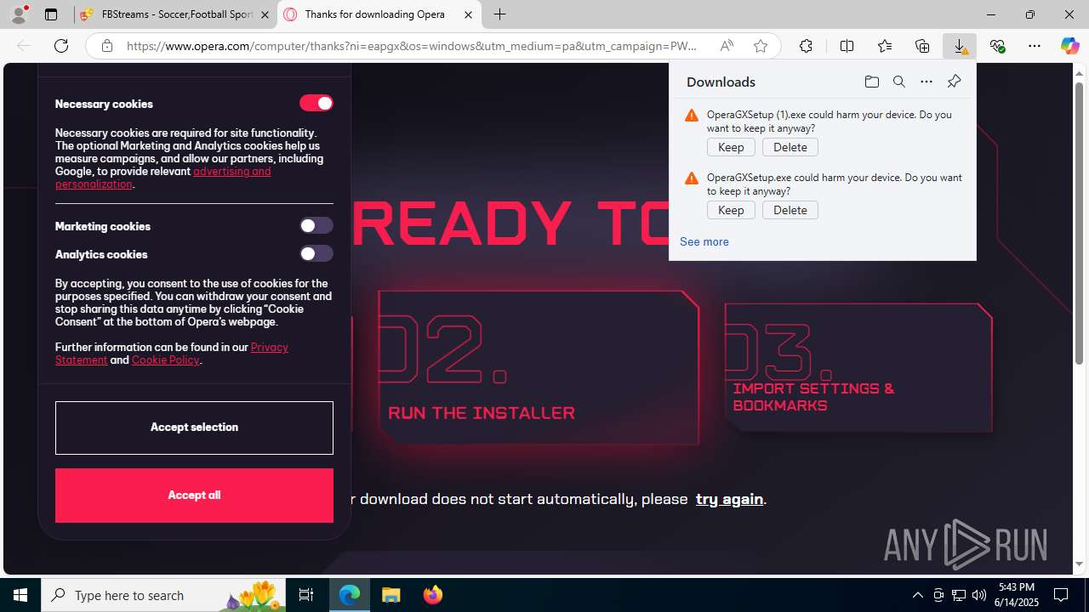The image size is (1089, 612).
Task: Open the Windows Start menu
Action: click(20, 595)
